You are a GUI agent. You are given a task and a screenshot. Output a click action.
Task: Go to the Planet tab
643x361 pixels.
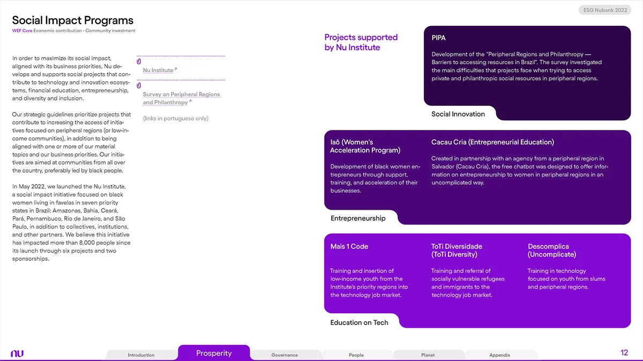pos(428,355)
